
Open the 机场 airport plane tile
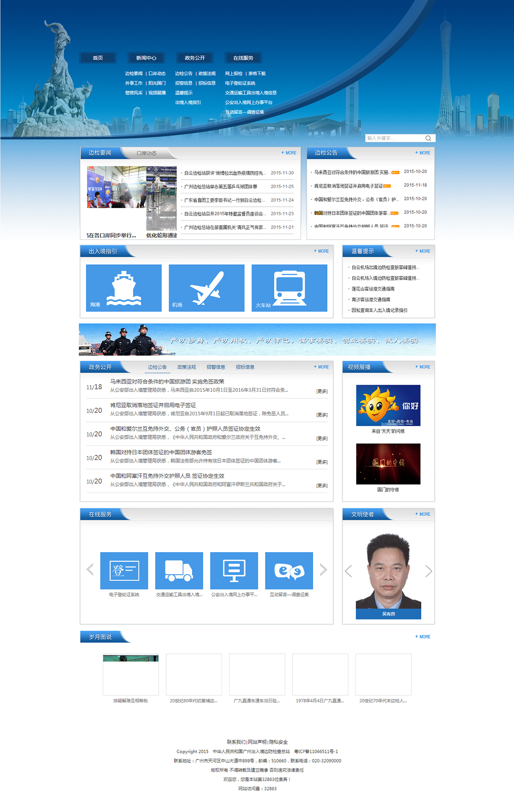[206, 288]
